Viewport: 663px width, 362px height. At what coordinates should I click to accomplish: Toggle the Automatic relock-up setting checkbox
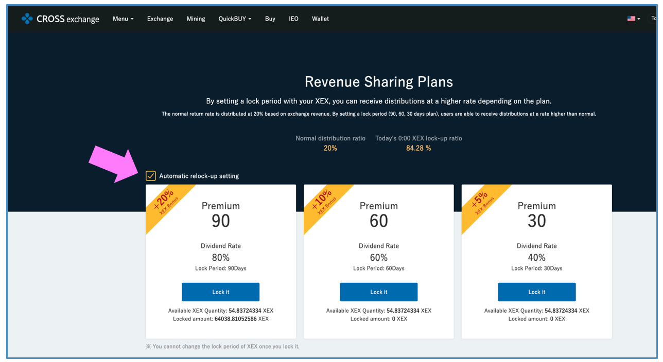[151, 176]
